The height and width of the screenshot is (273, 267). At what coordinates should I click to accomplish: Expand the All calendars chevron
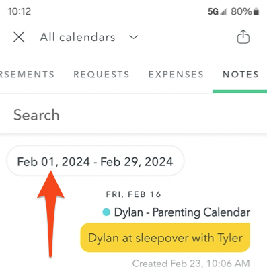point(134,37)
